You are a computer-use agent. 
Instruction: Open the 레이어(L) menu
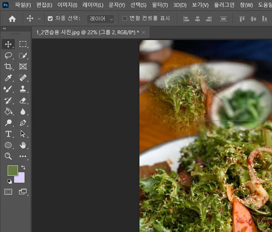pos(93,5)
